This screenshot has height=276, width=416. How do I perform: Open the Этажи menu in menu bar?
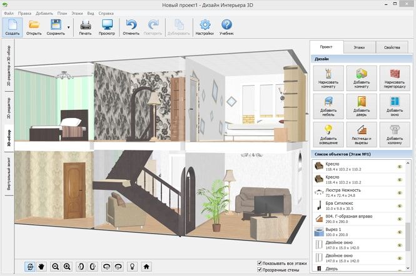click(x=77, y=13)
